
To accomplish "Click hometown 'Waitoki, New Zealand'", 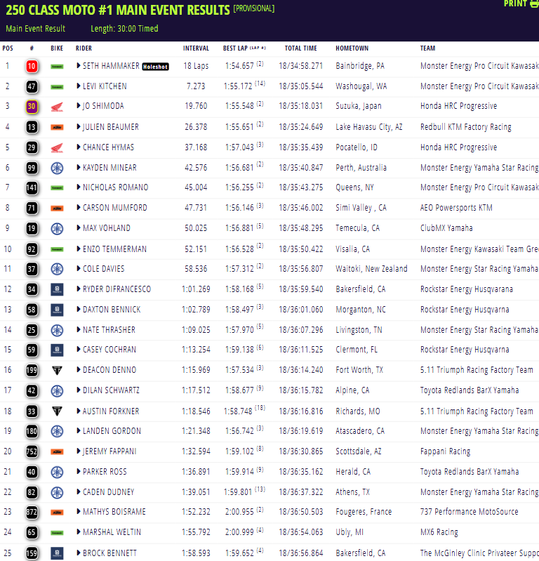I will tap(371, 269).
